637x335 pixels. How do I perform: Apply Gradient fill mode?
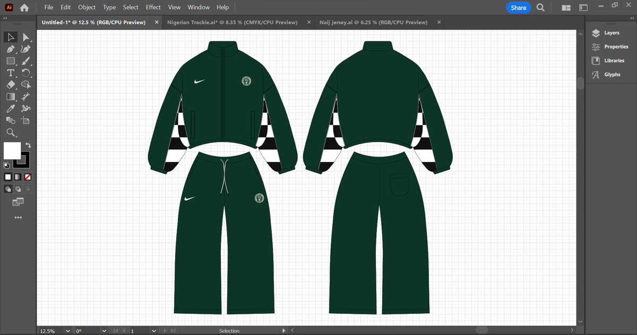coord(18,177)
